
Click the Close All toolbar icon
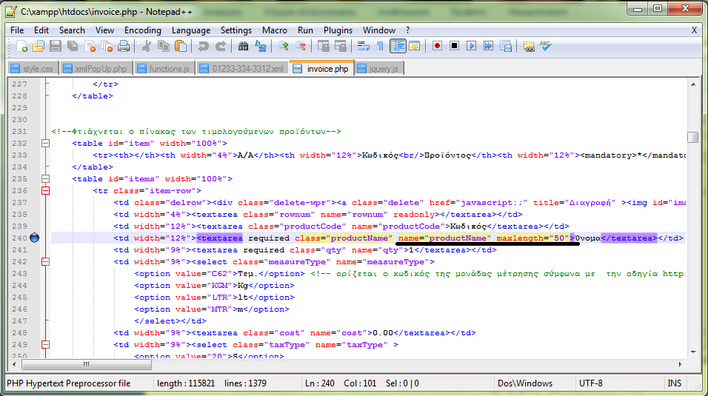click(107, 46)
